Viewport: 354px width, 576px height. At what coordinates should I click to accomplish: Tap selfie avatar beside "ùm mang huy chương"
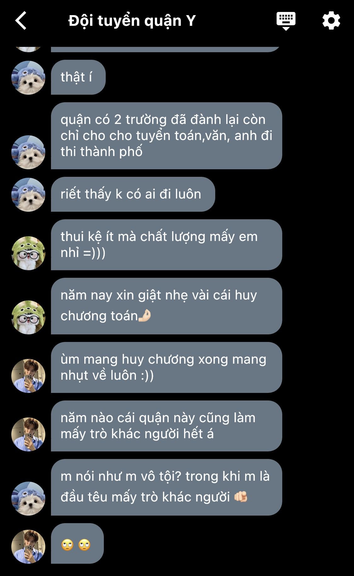(x=28, y=376)
